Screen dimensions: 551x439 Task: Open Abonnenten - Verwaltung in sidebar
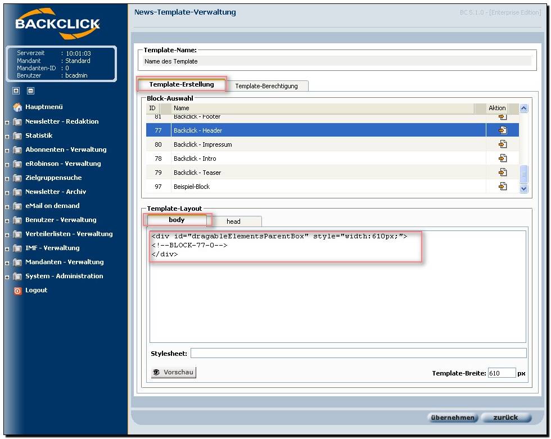click(x=65, y=150)
